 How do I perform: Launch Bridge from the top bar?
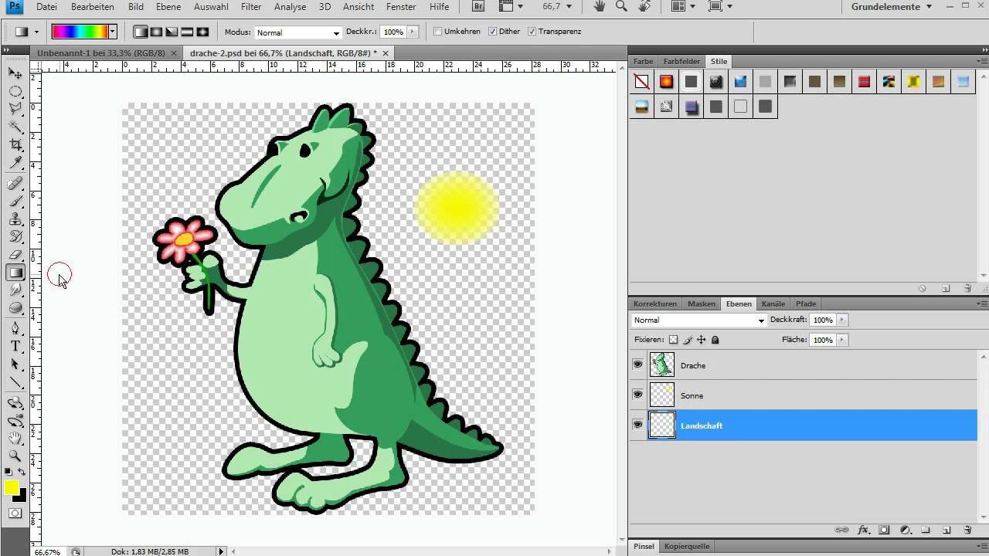point(478,7)
